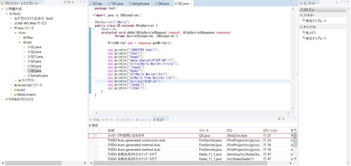Check the メッセージ内容問い合わせ中 task checkbox
The image size is (351, 166).
point(95,136)
